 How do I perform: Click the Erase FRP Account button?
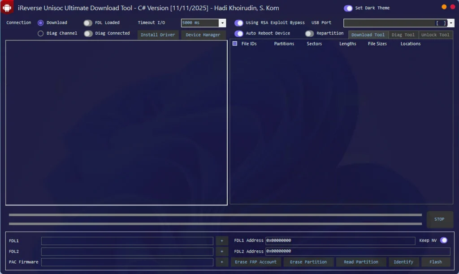(x=256, y=262)
